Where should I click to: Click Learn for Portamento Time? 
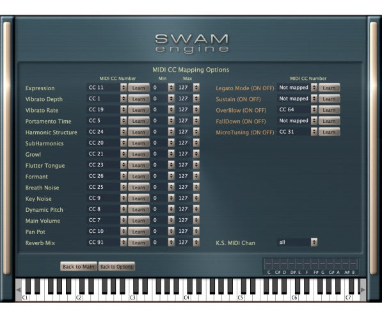pos(139,121)
